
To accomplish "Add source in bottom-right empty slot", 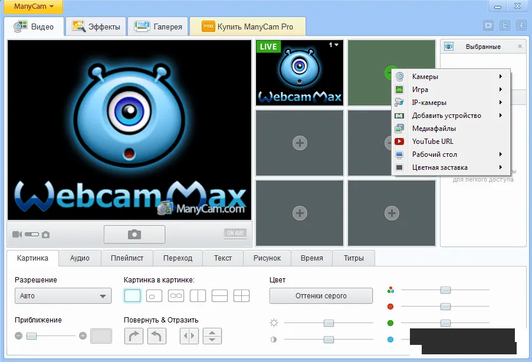I will coord(392,213).
